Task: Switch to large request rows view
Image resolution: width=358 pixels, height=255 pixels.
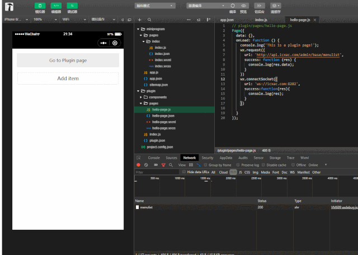Action: 191,165
